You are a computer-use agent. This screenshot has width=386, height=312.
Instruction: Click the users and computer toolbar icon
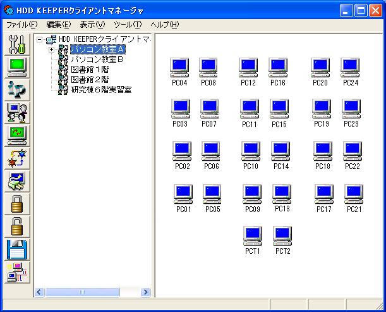[x=17, y=113]
